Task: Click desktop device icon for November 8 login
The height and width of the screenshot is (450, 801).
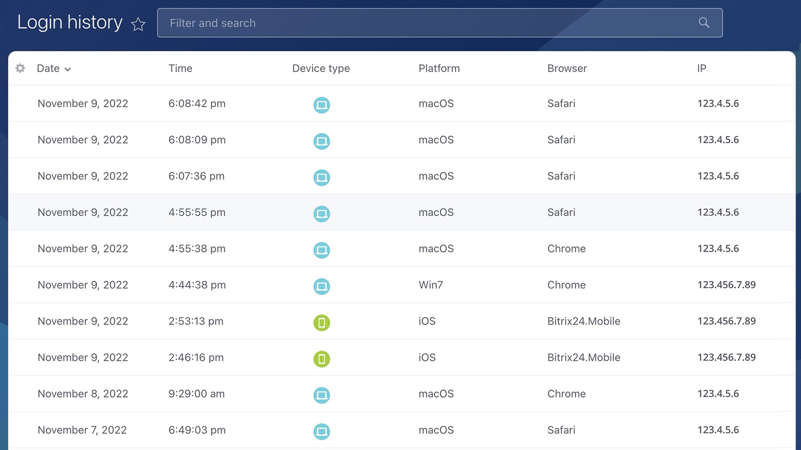Action: (321, 395)
